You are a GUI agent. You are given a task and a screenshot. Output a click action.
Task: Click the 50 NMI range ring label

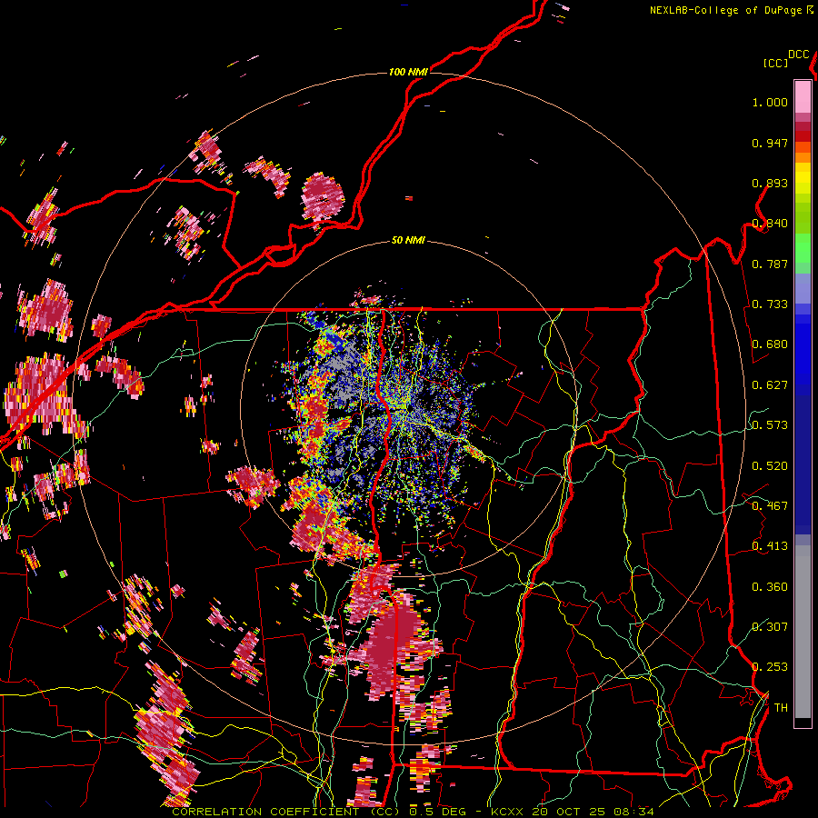coord(408,240)
